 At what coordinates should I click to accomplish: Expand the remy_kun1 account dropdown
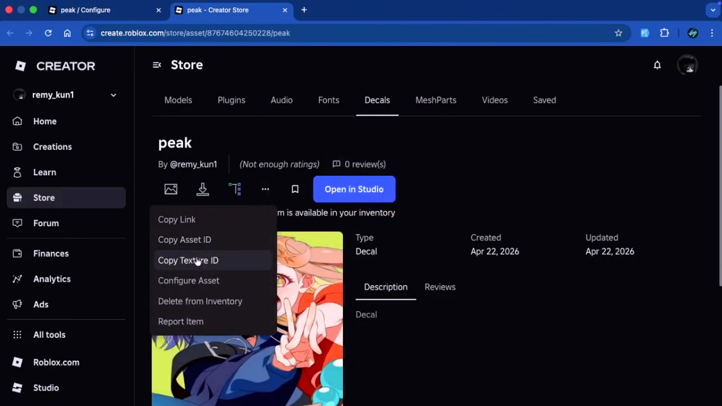pos(113,95)
